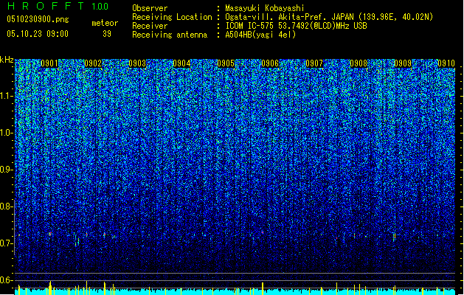Click the 0901 time marker
This screenshot has height=295, width=464.
click(49, 63)
